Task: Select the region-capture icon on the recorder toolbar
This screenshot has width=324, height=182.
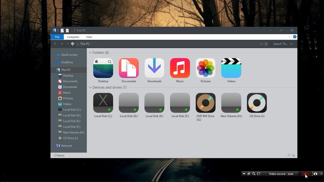Action: point(258,174)
